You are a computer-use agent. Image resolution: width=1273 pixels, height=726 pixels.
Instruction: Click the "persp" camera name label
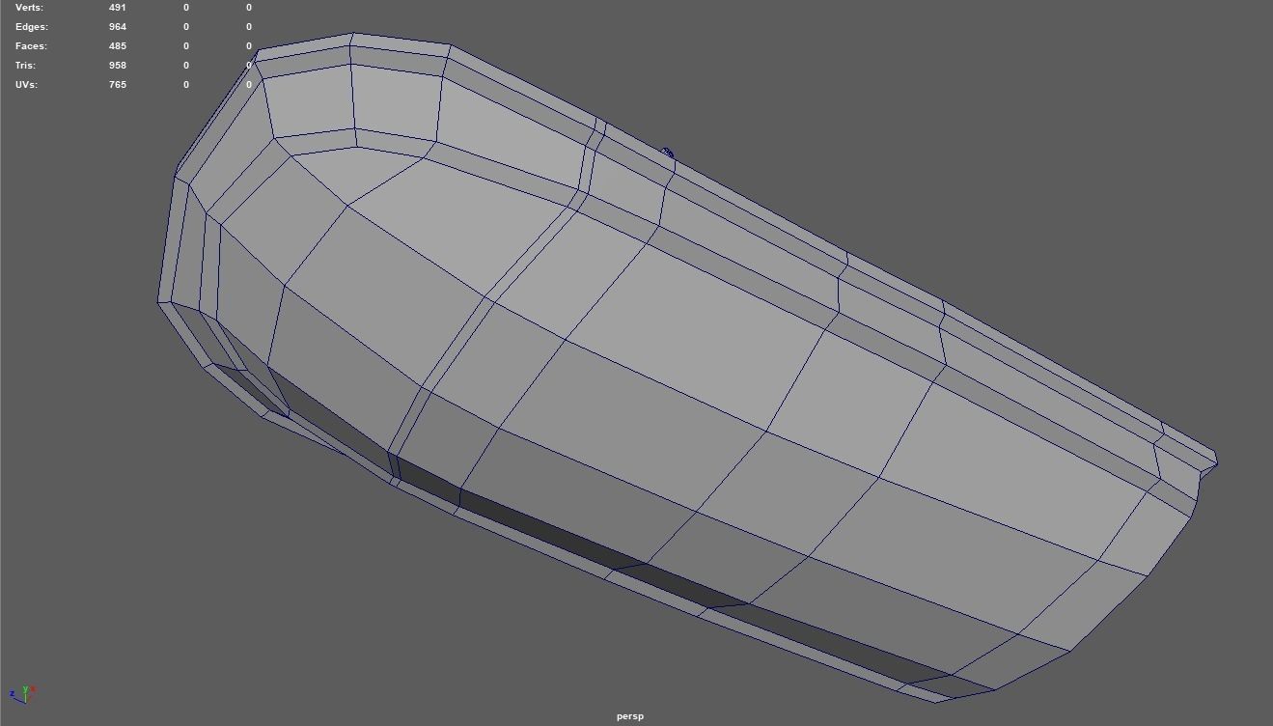(x=630, y=716)
